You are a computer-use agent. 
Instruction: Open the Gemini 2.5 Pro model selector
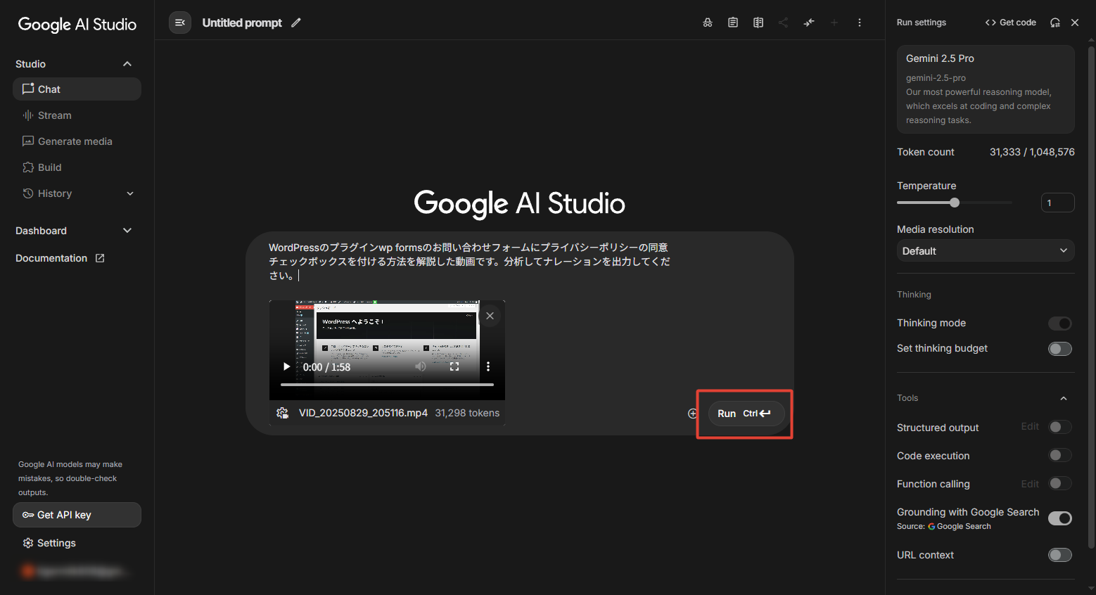coord(986,89)
